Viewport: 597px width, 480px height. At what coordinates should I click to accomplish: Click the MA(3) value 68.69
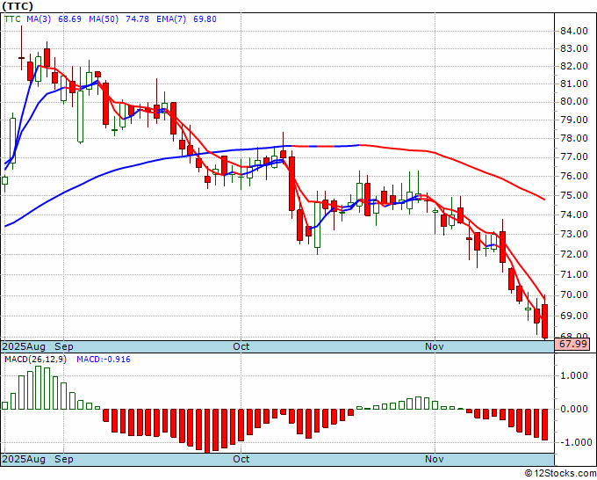click(x=69, y=19)
